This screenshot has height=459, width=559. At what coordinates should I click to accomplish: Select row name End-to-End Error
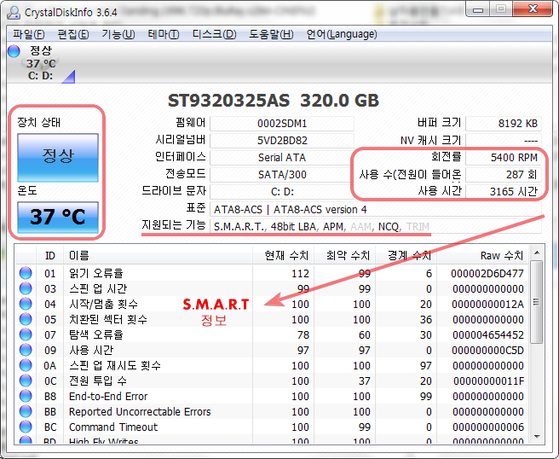tap(108, 396)
